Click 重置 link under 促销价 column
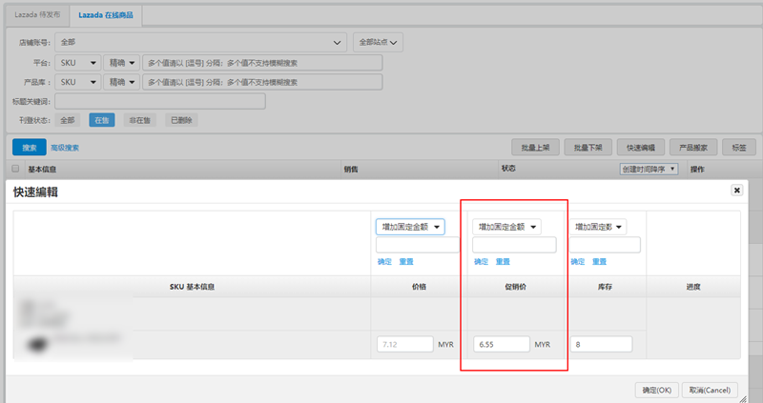Screen dimensions: 763x403 [502, 262]
